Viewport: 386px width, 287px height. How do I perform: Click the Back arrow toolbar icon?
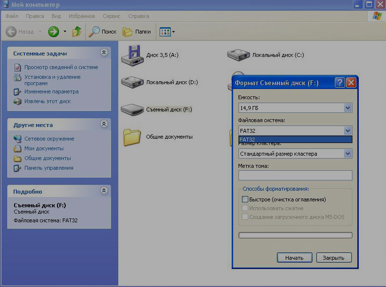(12, 32)
